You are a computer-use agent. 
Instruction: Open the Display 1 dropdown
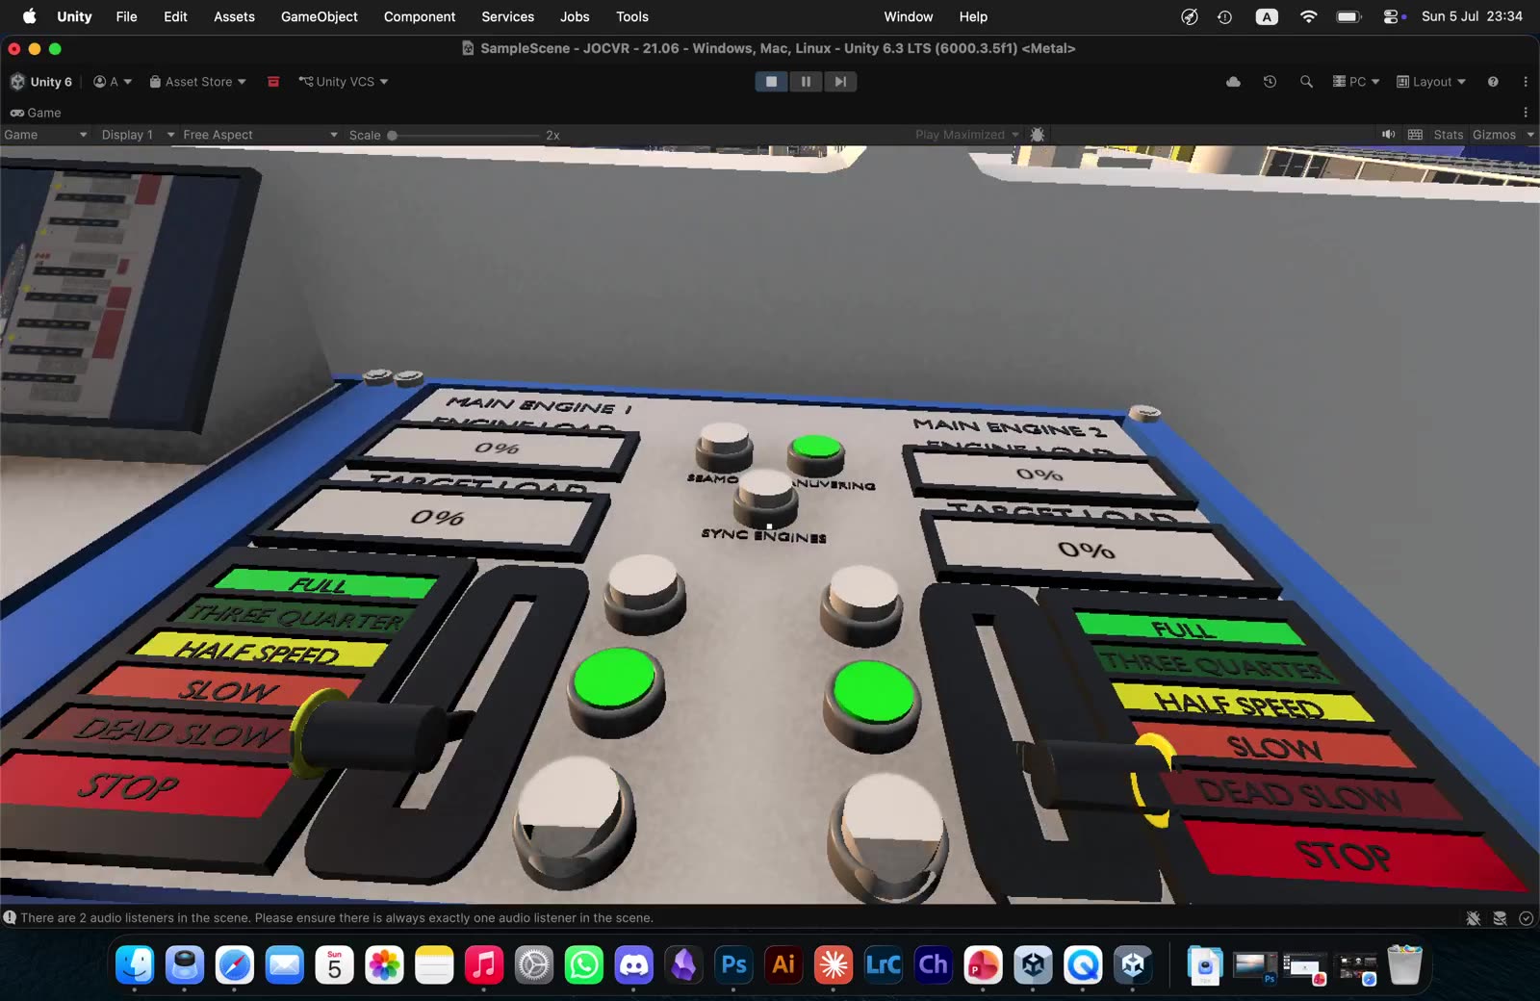point(138,135)
